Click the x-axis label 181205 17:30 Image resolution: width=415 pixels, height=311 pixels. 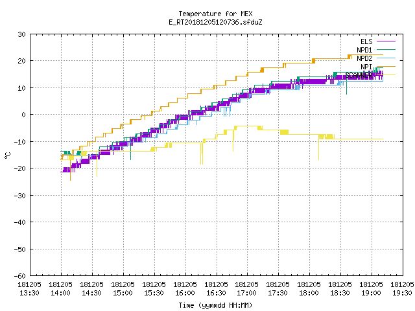[x=278, y=288]
